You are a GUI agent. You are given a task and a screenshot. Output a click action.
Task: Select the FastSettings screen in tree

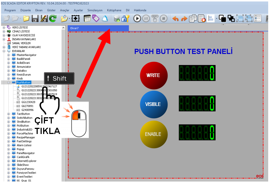(24, 141)
